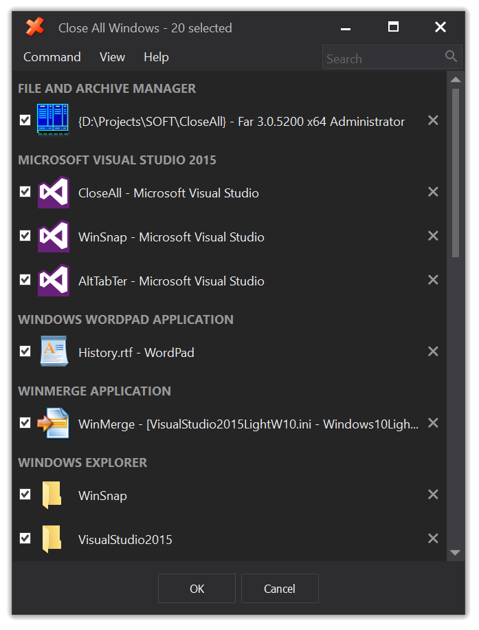Click the WinSnap folder icon
This screenshot has height=630, width=479.
[52, 495]
